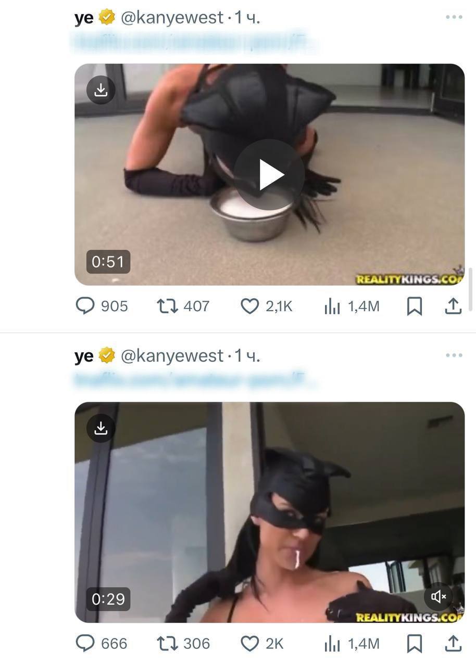The image size is (476, 666).
Task: Click reply icon on first tweet
Action: 85,306
